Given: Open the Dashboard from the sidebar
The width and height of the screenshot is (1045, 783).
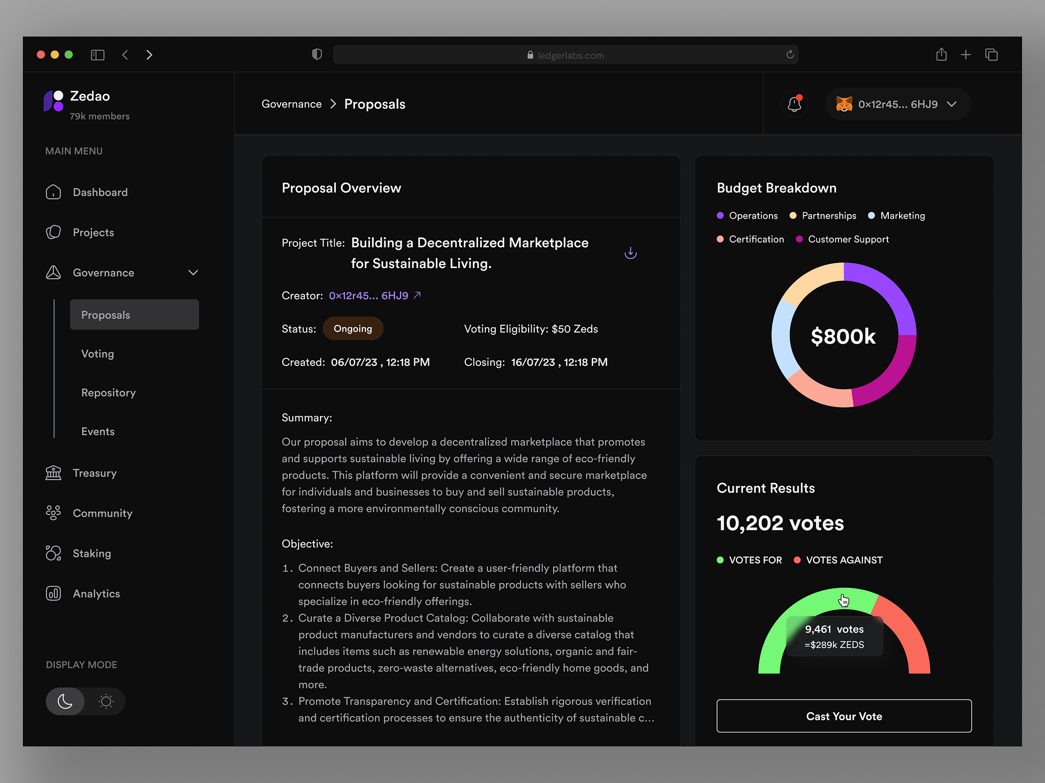Looking at the screenshot, I should click(100, 192).
